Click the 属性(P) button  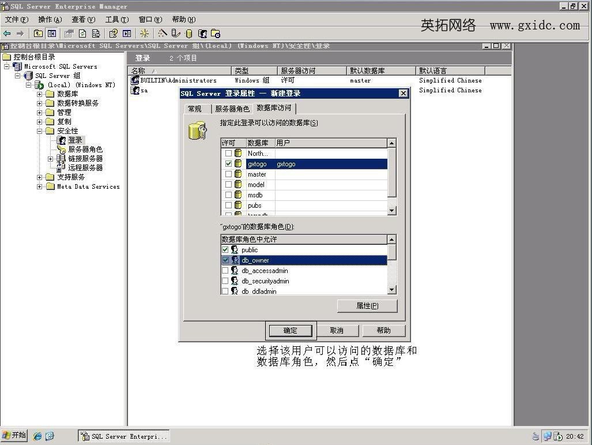click(367, 306)
